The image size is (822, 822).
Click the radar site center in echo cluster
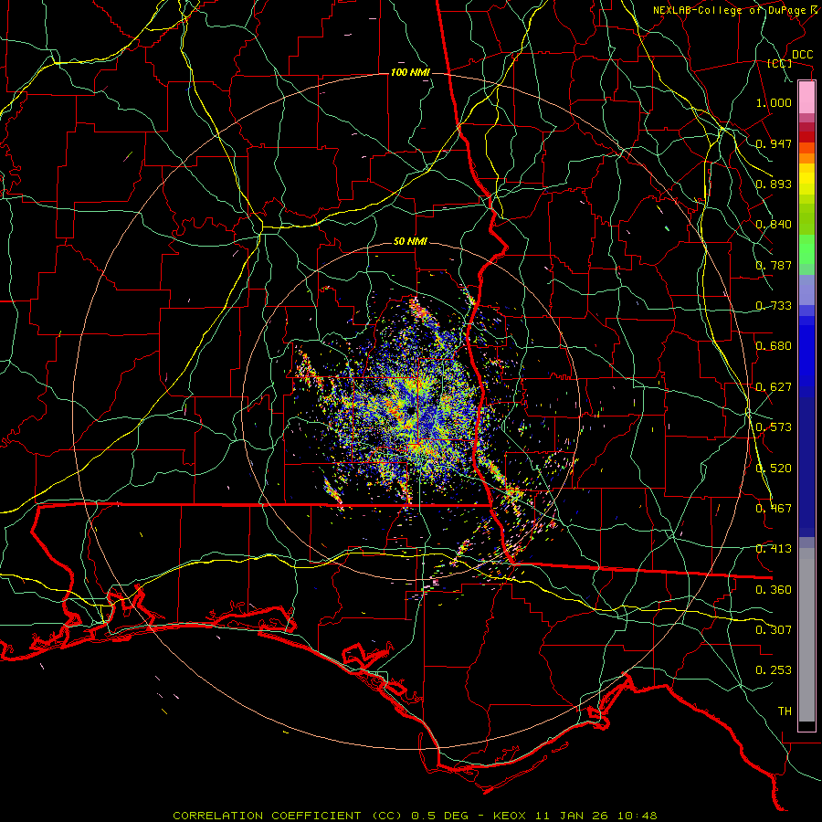tap(412, 410)
